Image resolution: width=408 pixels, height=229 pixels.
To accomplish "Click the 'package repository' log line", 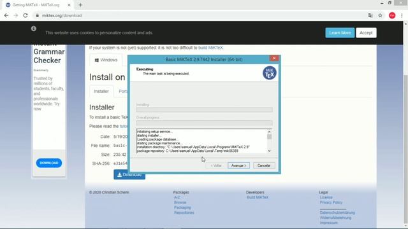I will [187, 151].
